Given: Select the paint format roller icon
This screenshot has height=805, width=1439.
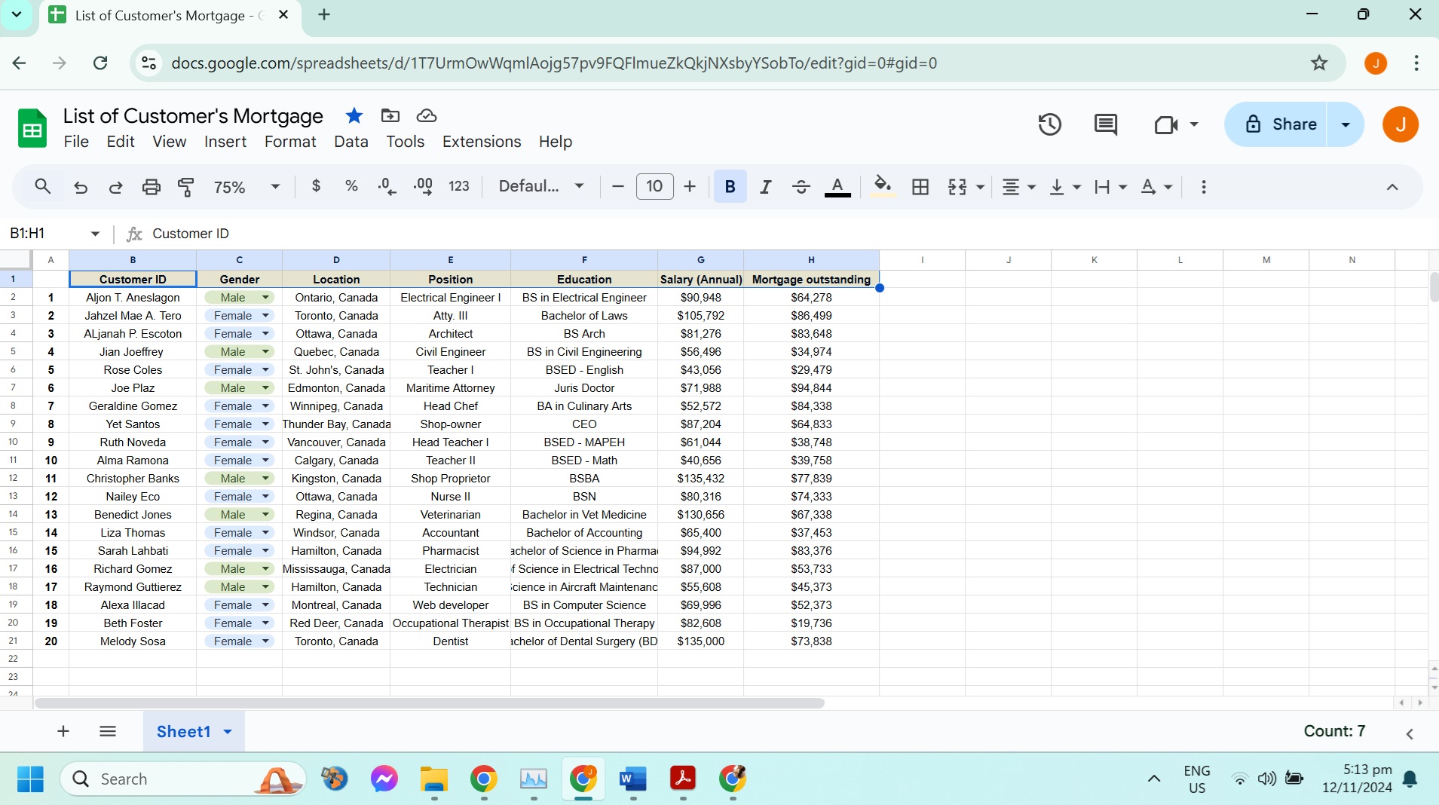Looking at the screenshot, I should pos(185,187).
